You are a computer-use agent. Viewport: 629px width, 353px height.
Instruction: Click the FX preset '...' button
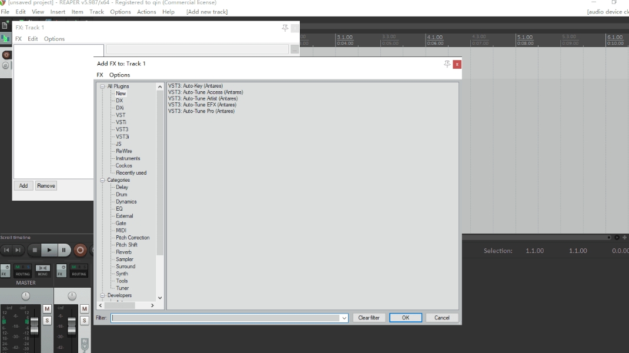[295, 50]
